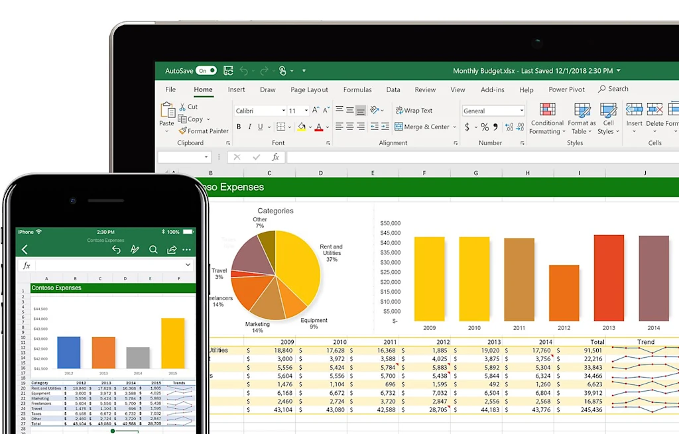This screenshot has height=434, width=679.
Task: Toggle italic formatting
Action: [249, 127]
